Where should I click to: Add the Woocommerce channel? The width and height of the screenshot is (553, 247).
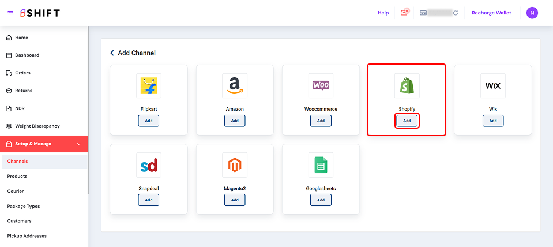(x=321, y=121)
